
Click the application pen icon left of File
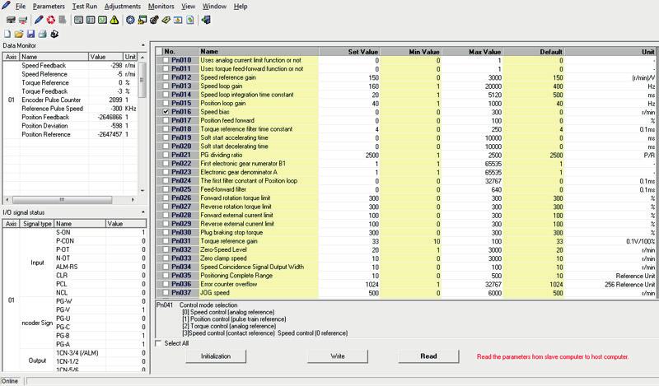tap(6, 6)
